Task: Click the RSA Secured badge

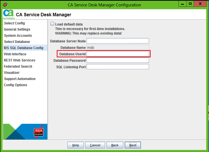Action: (x=39, y=132)
